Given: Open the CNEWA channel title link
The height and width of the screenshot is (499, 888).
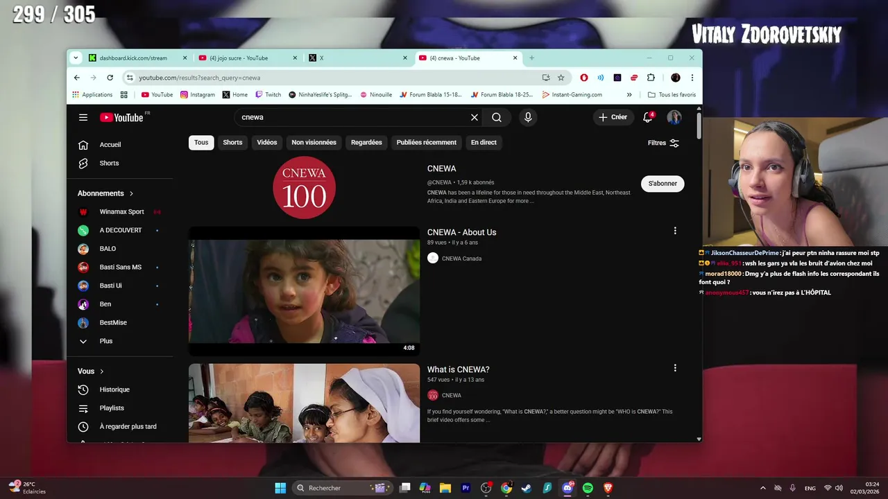Looking at the screenshot, I should click(x=442, y=168).
